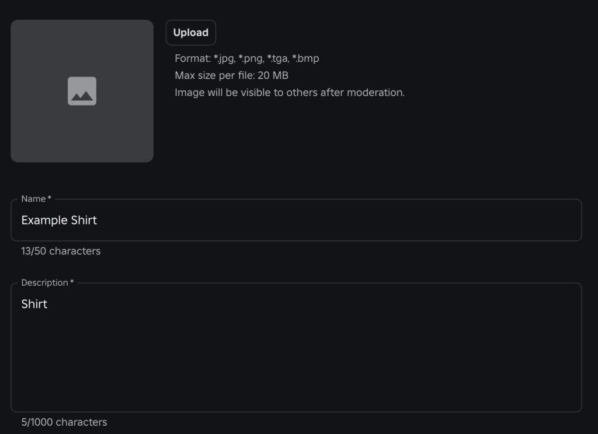The height and width of the screenshot is (434, 598).
Task: Click the '*.tga' format text
Action: coord(278,59)
